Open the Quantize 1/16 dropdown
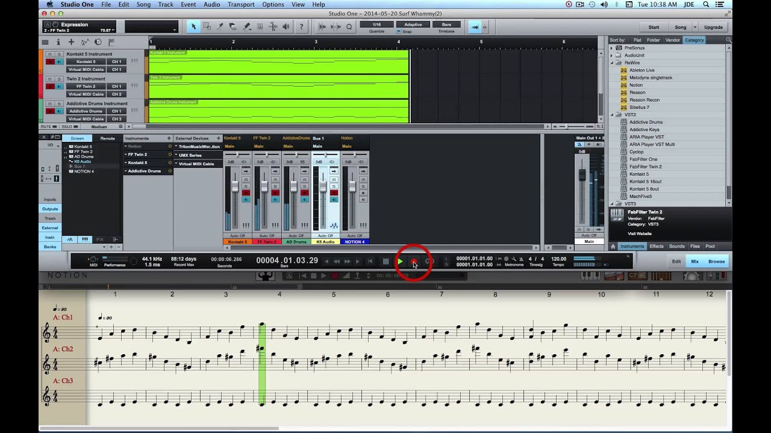Screen dimensions: 771x433 (x=376, y=25)
